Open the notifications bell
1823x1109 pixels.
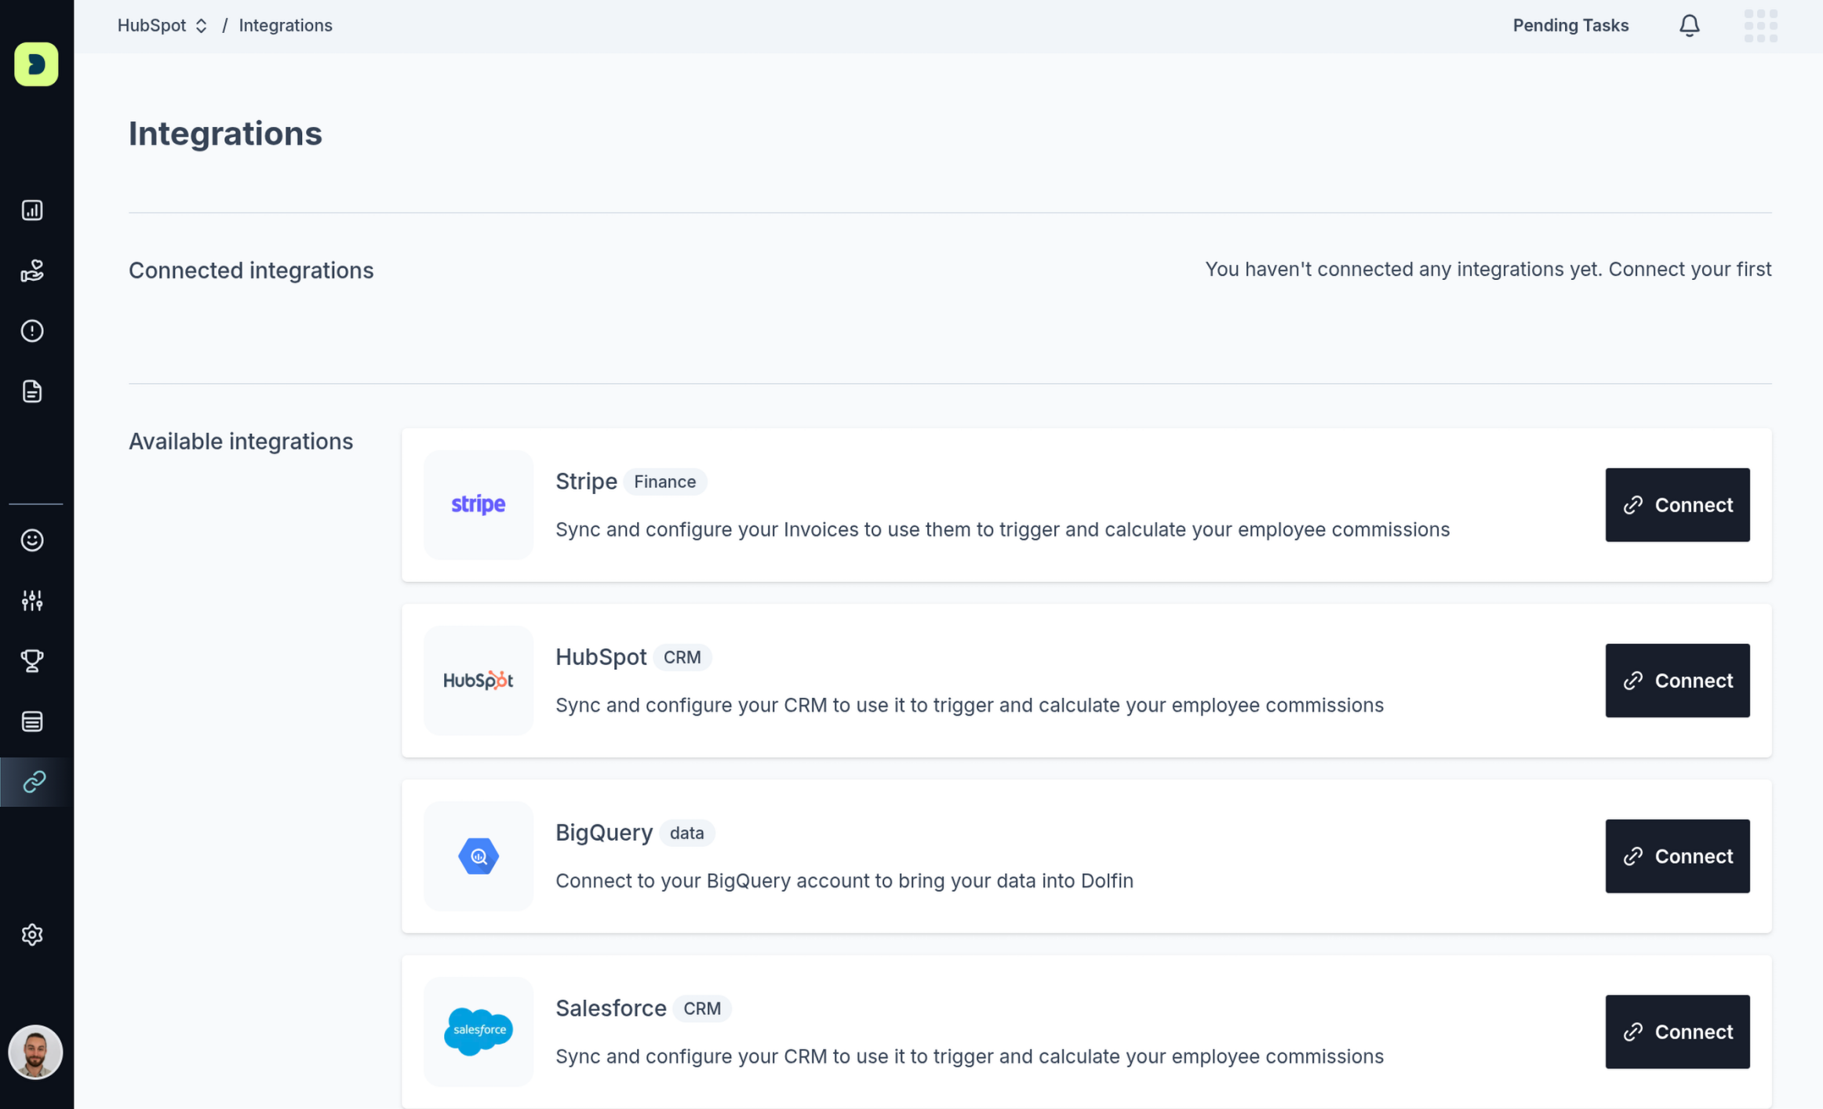click(x=1690, y=26)
